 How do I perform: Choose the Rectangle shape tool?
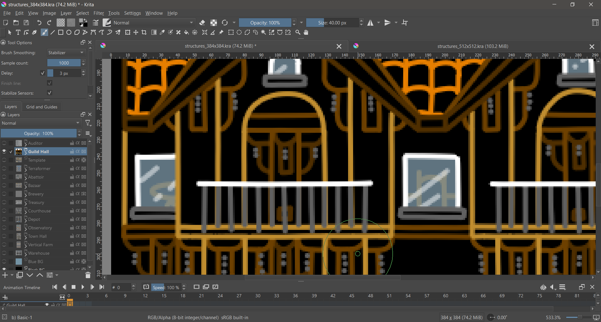[61, 33]
